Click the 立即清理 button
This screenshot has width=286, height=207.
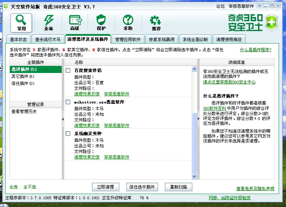(105, 187)
